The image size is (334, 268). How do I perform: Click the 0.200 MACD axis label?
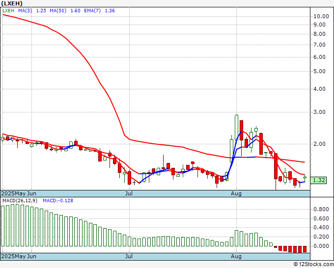pyautogui.click(x=321, y=237)
